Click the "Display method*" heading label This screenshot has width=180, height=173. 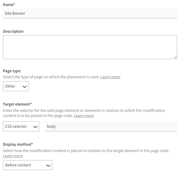18,144
